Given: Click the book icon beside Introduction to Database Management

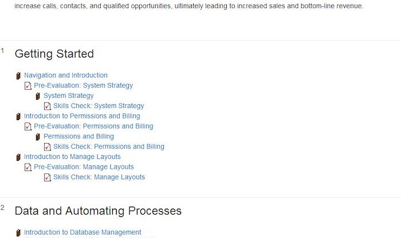Looking at the screenshot, I should [18, 233].
